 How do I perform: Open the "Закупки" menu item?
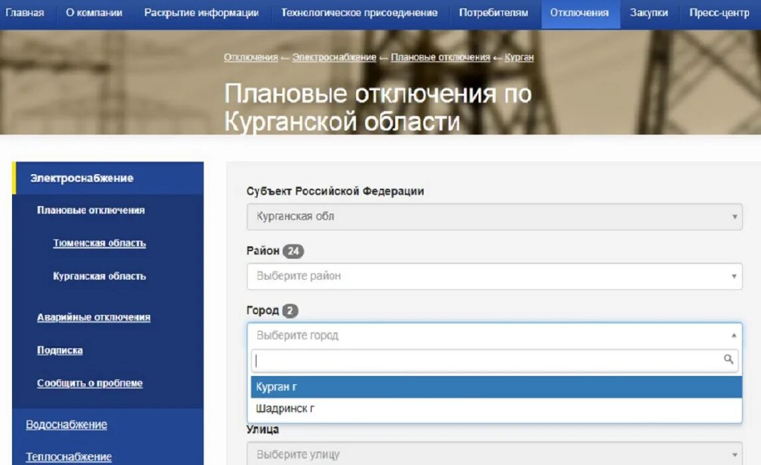[649, 11]
